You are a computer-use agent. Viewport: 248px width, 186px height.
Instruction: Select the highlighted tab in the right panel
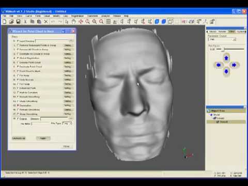pos(231,32)
